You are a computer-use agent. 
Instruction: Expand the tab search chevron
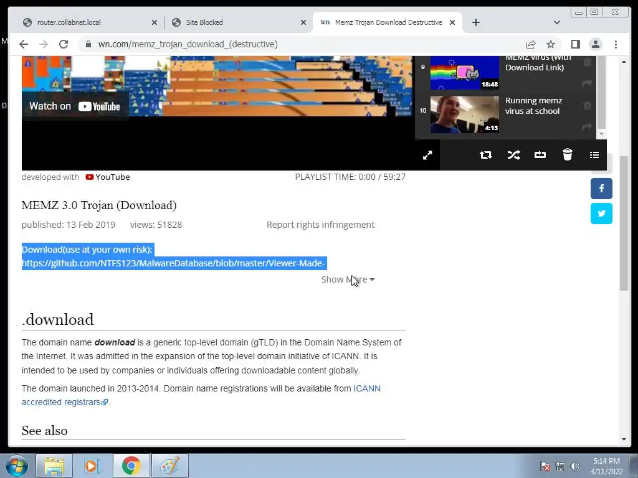556,22
